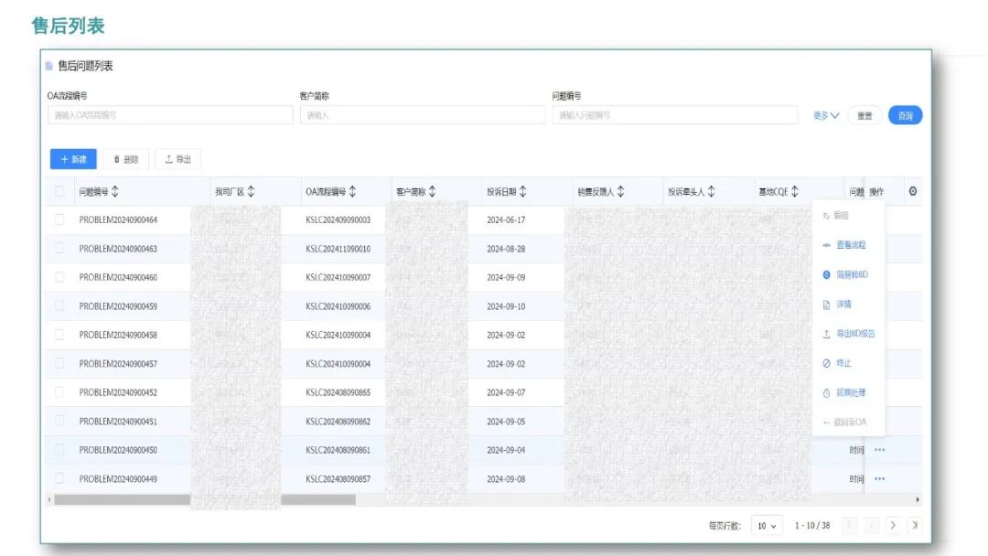This screenshot has height=556, width=988.
Task: Open three-dot actions for PROBLEM20240900449 row
Action: 879,479
